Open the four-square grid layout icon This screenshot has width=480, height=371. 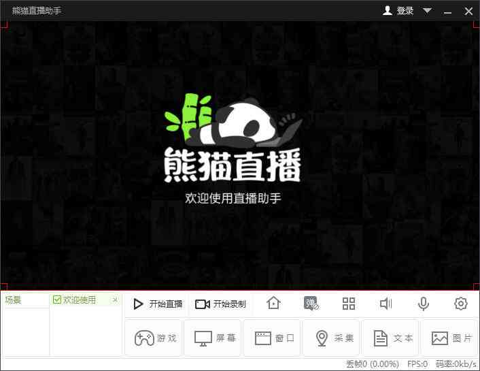349,304
